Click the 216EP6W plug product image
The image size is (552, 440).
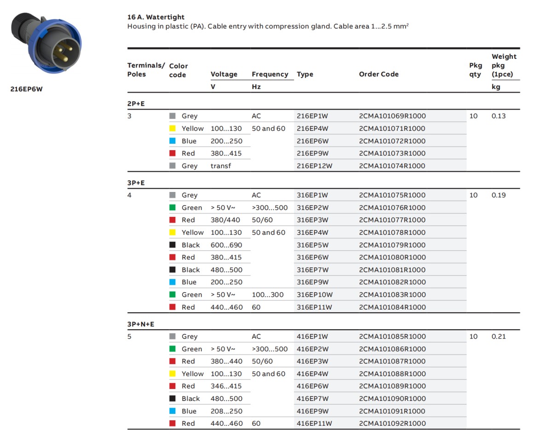(47, 43)
